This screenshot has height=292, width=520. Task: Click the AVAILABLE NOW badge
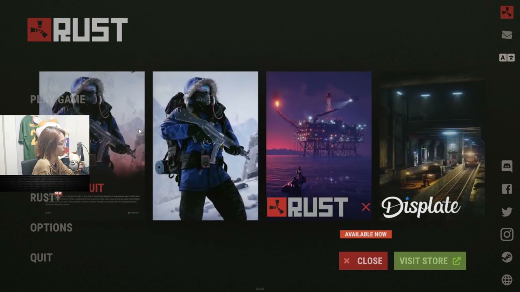pos(366,234)
